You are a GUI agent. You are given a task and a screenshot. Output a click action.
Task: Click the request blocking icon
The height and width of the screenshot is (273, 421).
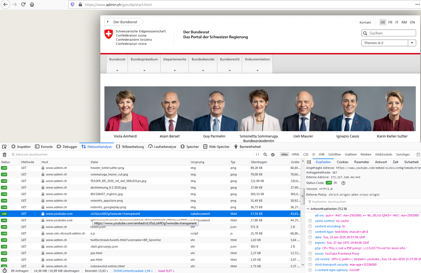[x=273, y=155]
